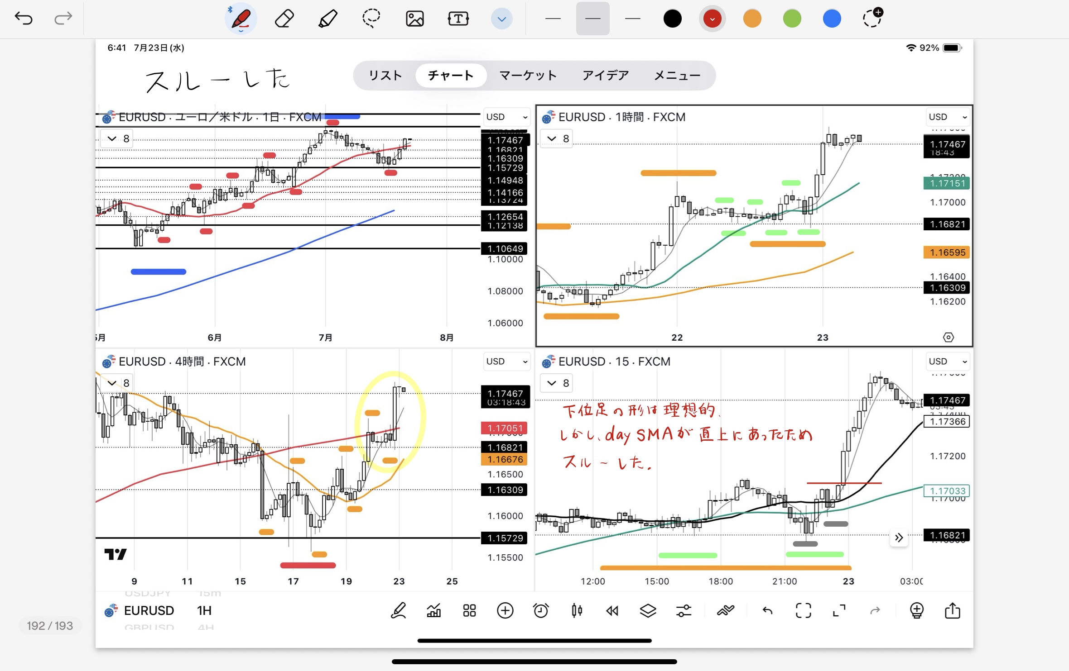Open the image insert tool
The height and width of the screenshot is (671, 1069).
[414, 19]
